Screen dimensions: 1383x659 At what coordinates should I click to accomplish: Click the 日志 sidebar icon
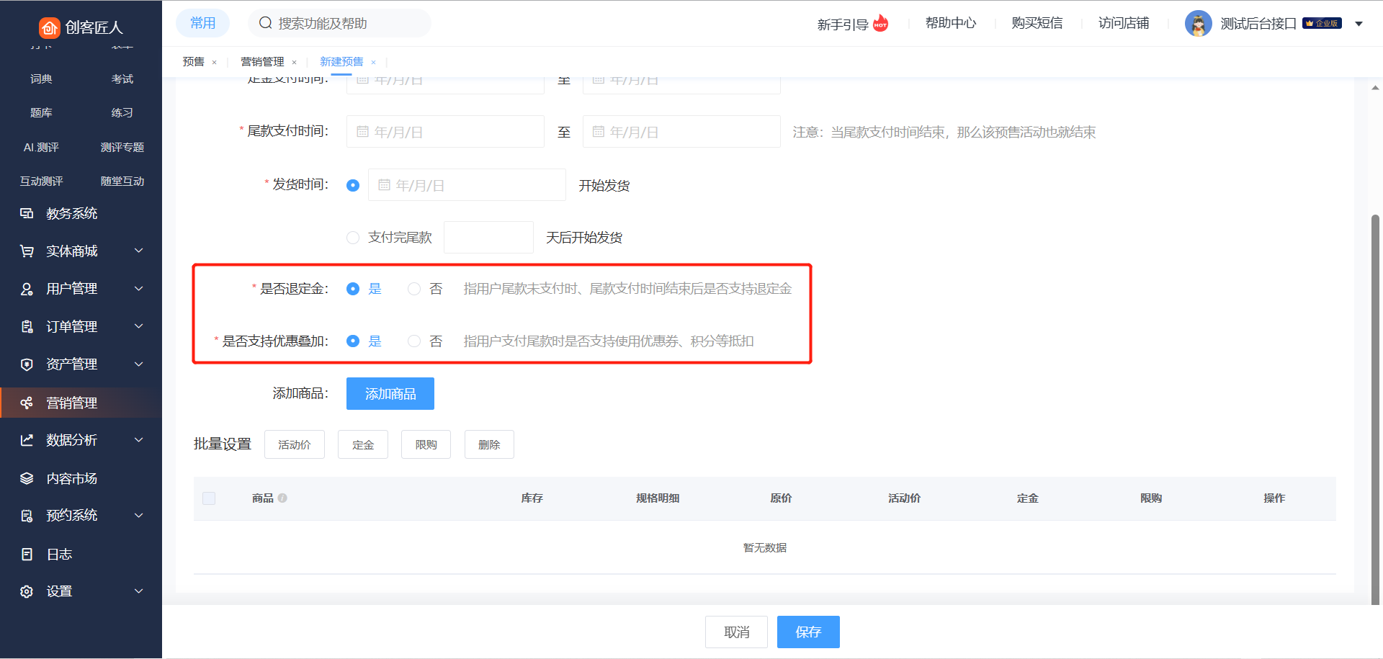click(27, 554)
